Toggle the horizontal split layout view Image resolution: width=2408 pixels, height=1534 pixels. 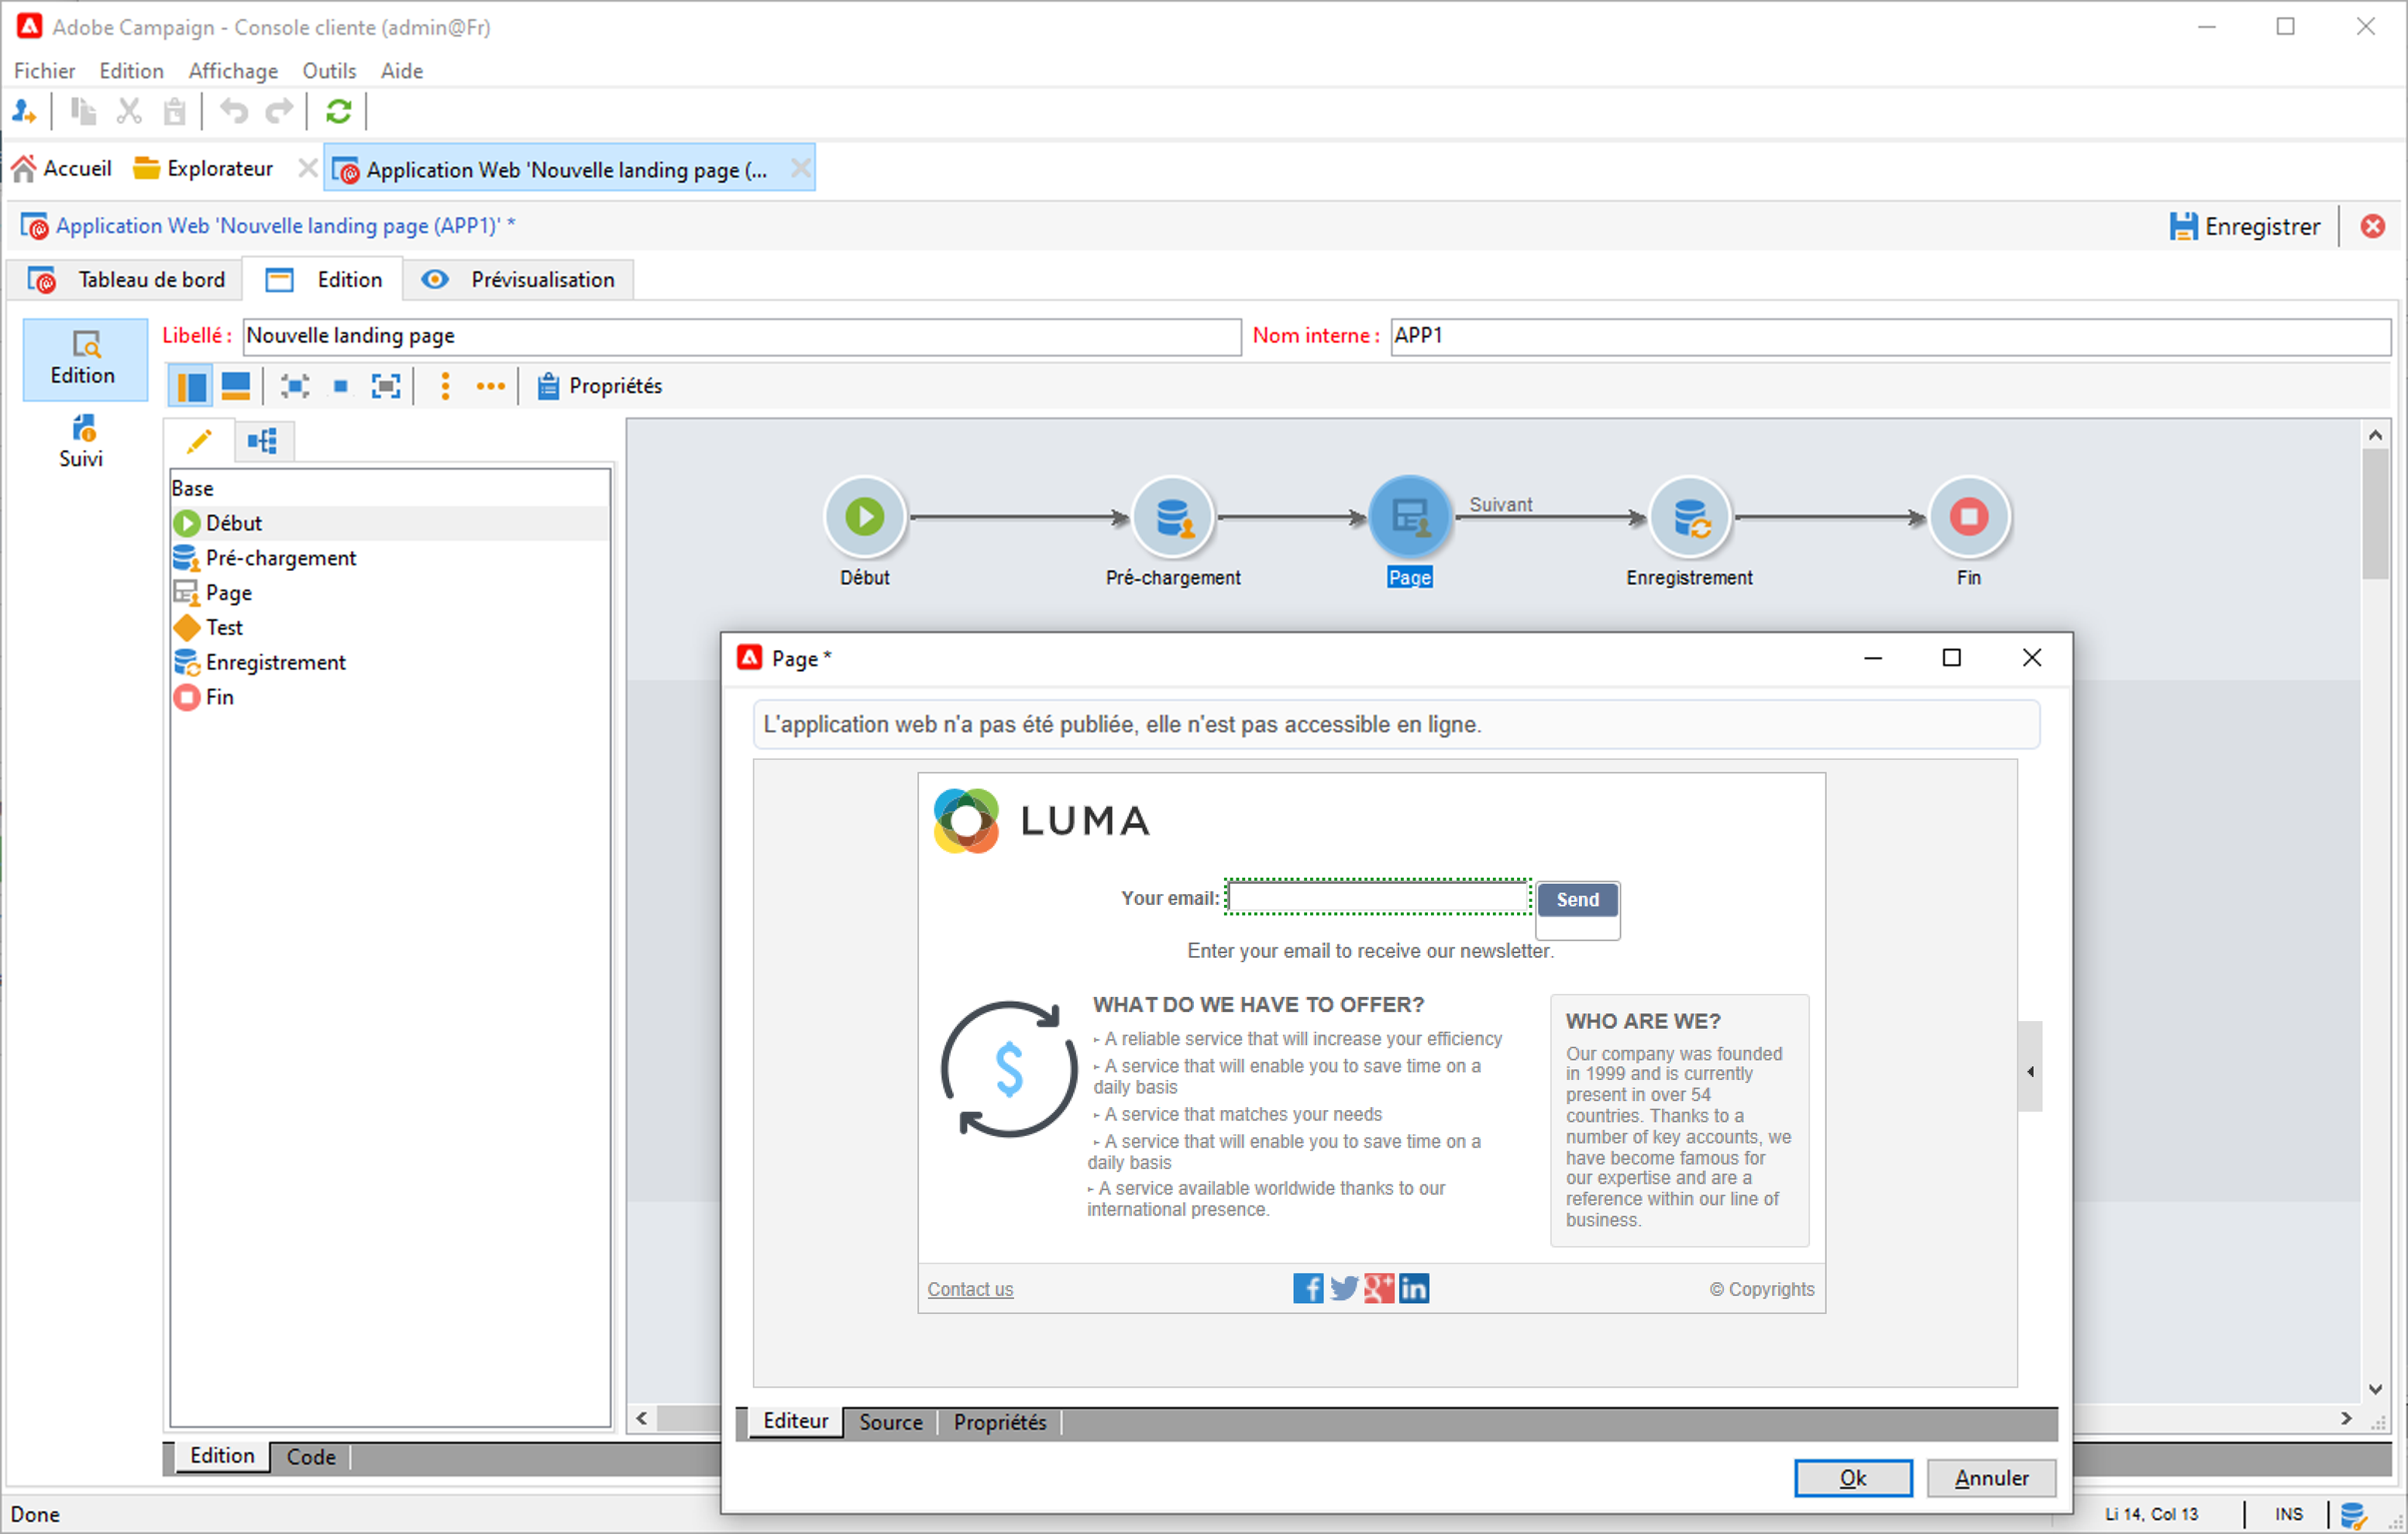(236, 386)
